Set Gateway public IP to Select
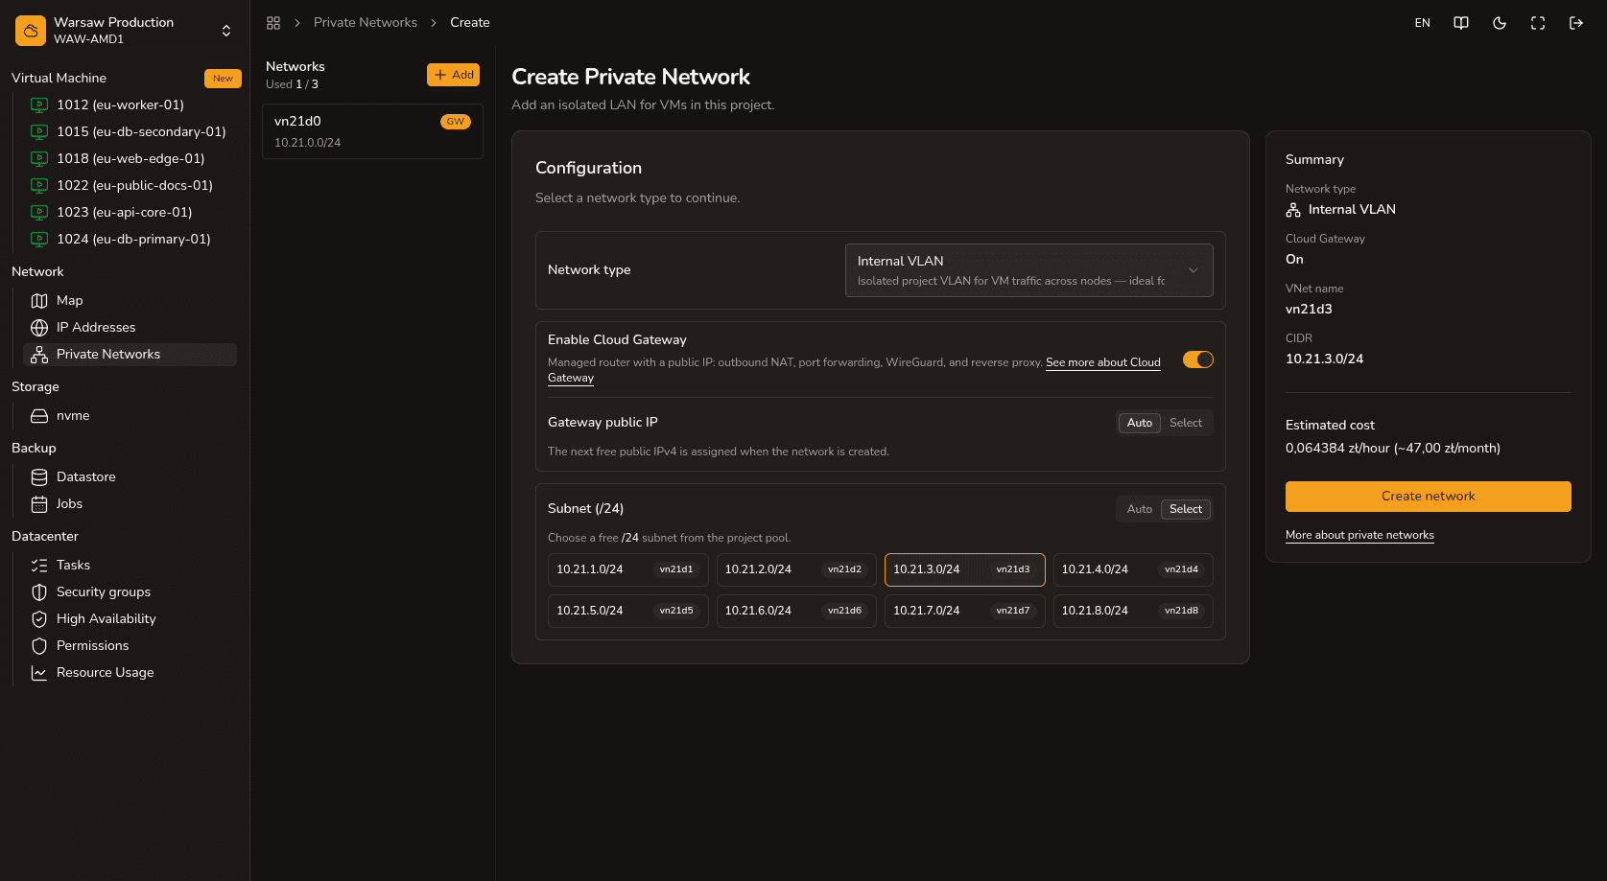 point(1186,423)
